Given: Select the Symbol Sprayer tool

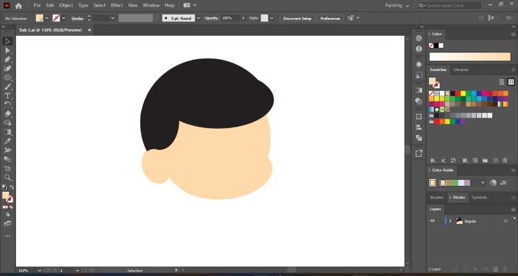Looking at the screenshot, I should pyautogui.click(x=7, y=150).
